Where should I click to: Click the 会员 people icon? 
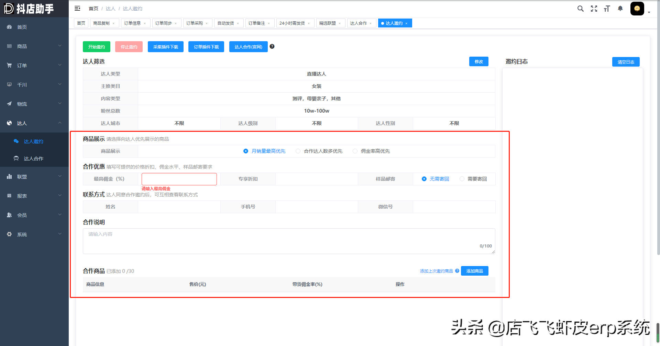click(9, 215)
